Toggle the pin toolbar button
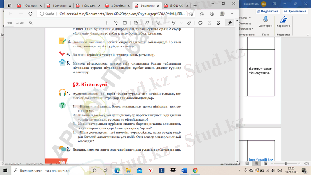311x175 pixels. click(230, 23)
